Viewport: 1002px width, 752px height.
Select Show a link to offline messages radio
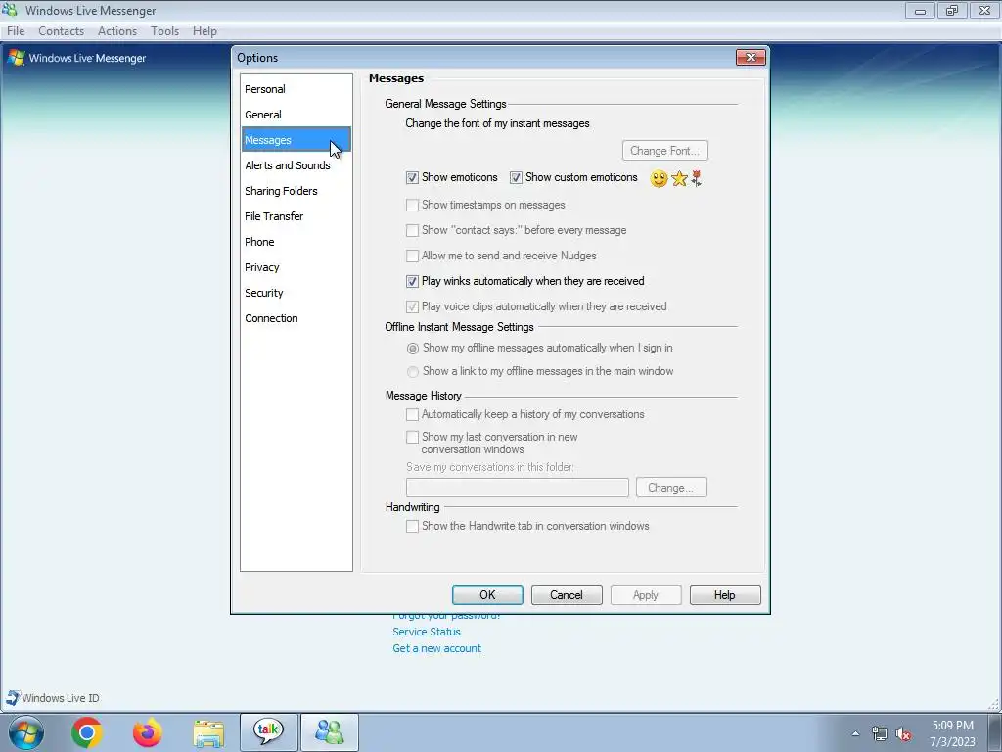(413, 371)
